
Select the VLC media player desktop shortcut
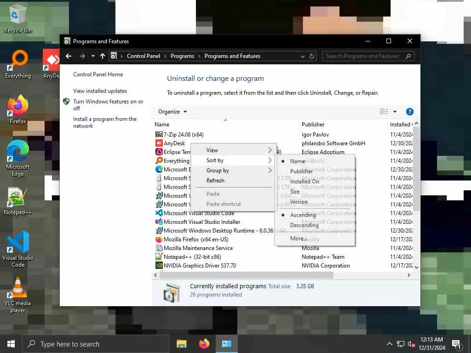(18, 296)
